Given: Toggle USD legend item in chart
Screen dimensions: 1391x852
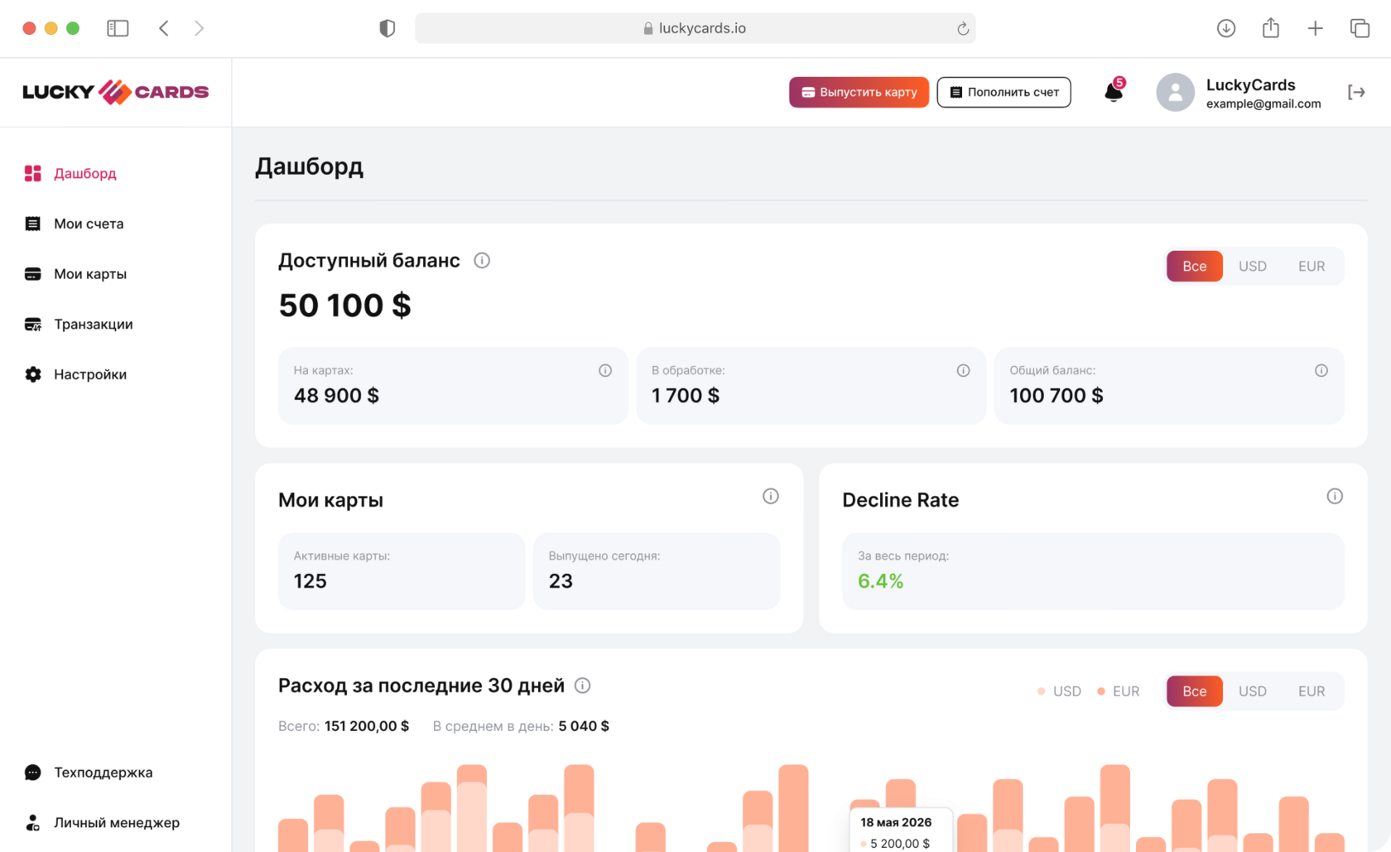Looking at the screenshot, I should 1059,691.
